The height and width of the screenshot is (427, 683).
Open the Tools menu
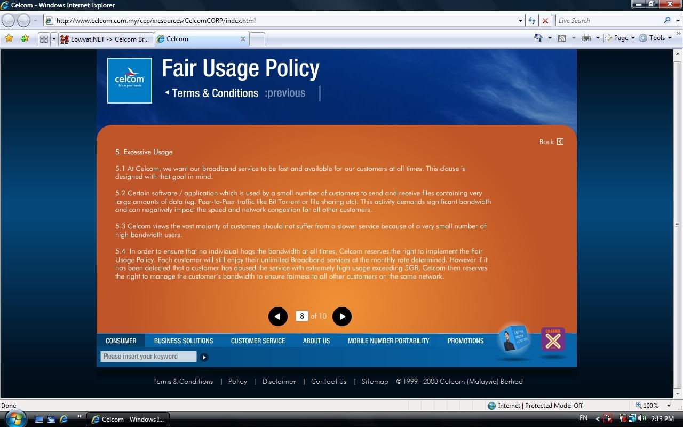pos(655,38)
